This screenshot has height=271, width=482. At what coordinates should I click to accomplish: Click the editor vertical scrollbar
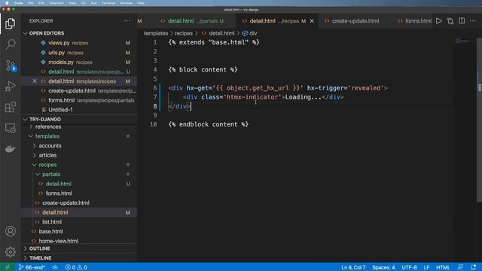pyautogui.click(x=479, y=120)
